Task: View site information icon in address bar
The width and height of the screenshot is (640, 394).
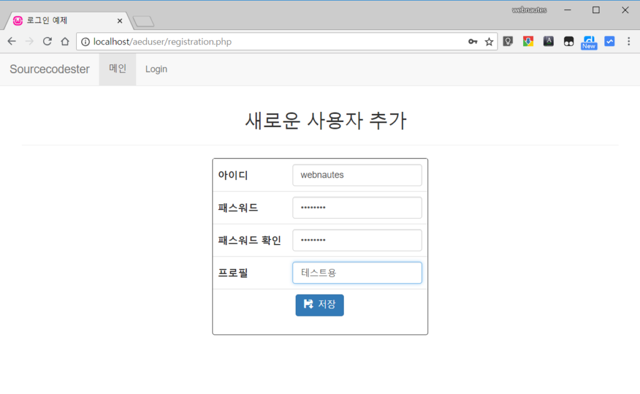Action: pos(86,42)
